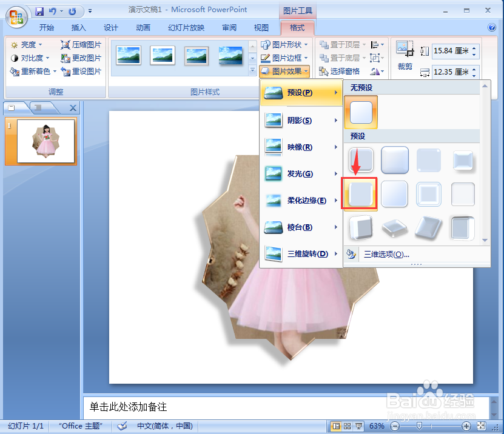Open the Selection Pane (选择窗格)

click(340, 72)
